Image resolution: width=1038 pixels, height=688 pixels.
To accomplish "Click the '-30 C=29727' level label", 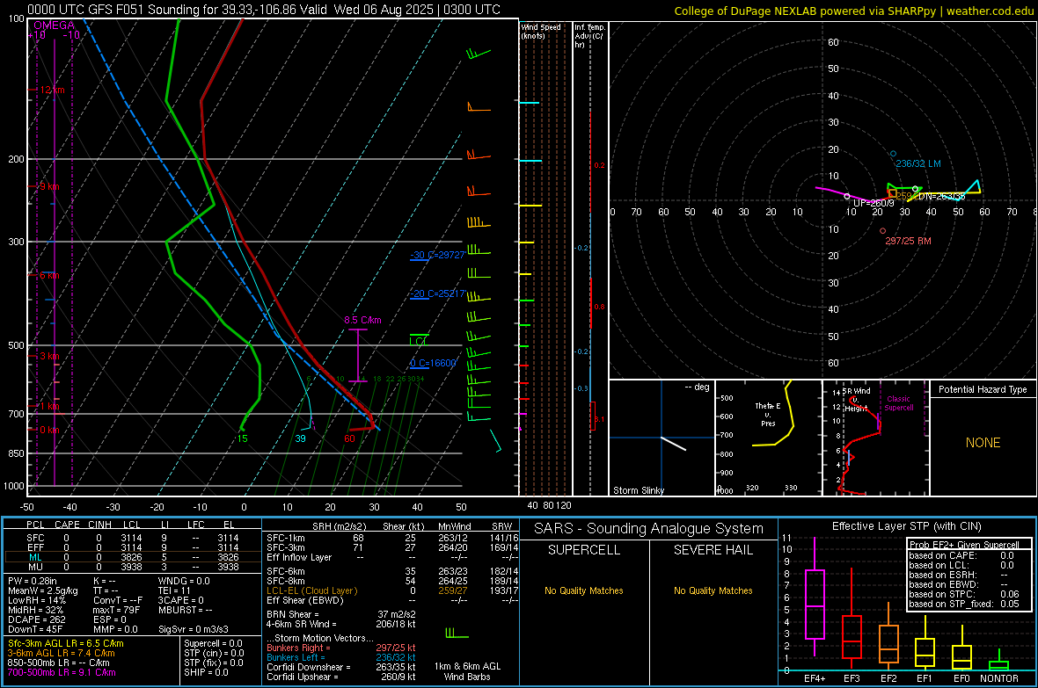I will pos(437,255).
